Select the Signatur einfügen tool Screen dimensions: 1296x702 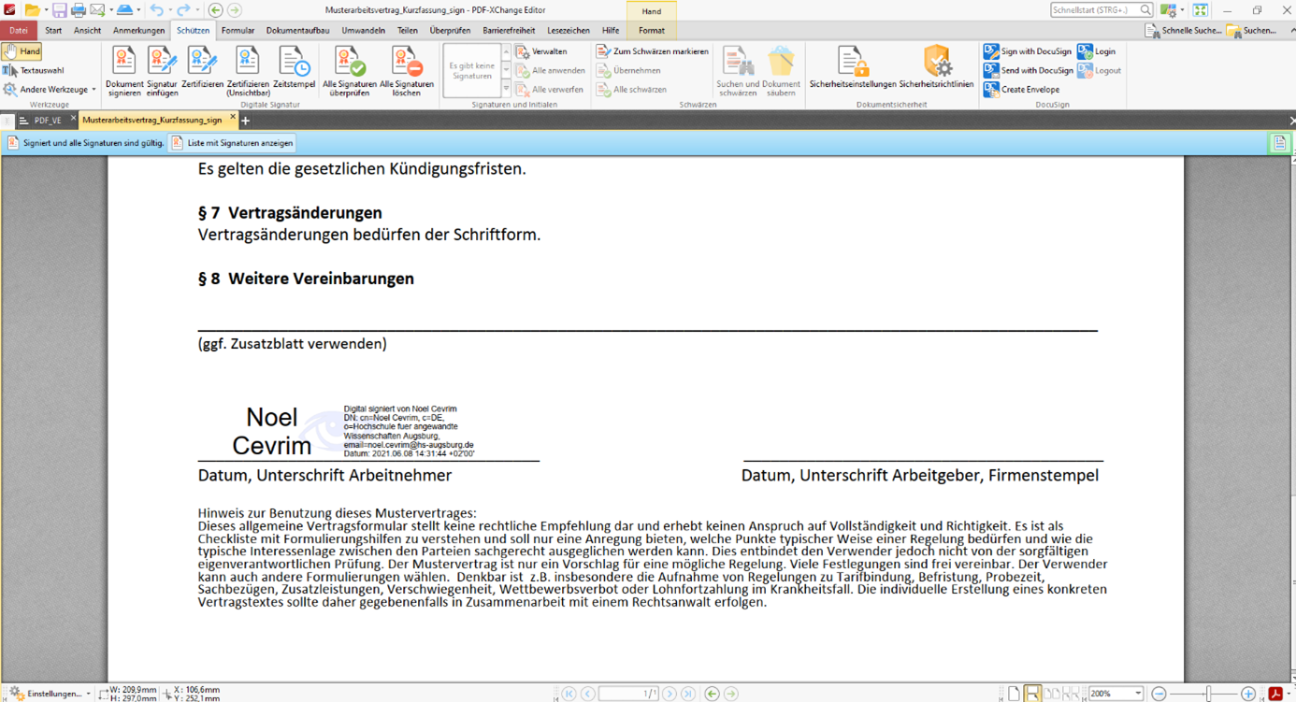point(162,62)
